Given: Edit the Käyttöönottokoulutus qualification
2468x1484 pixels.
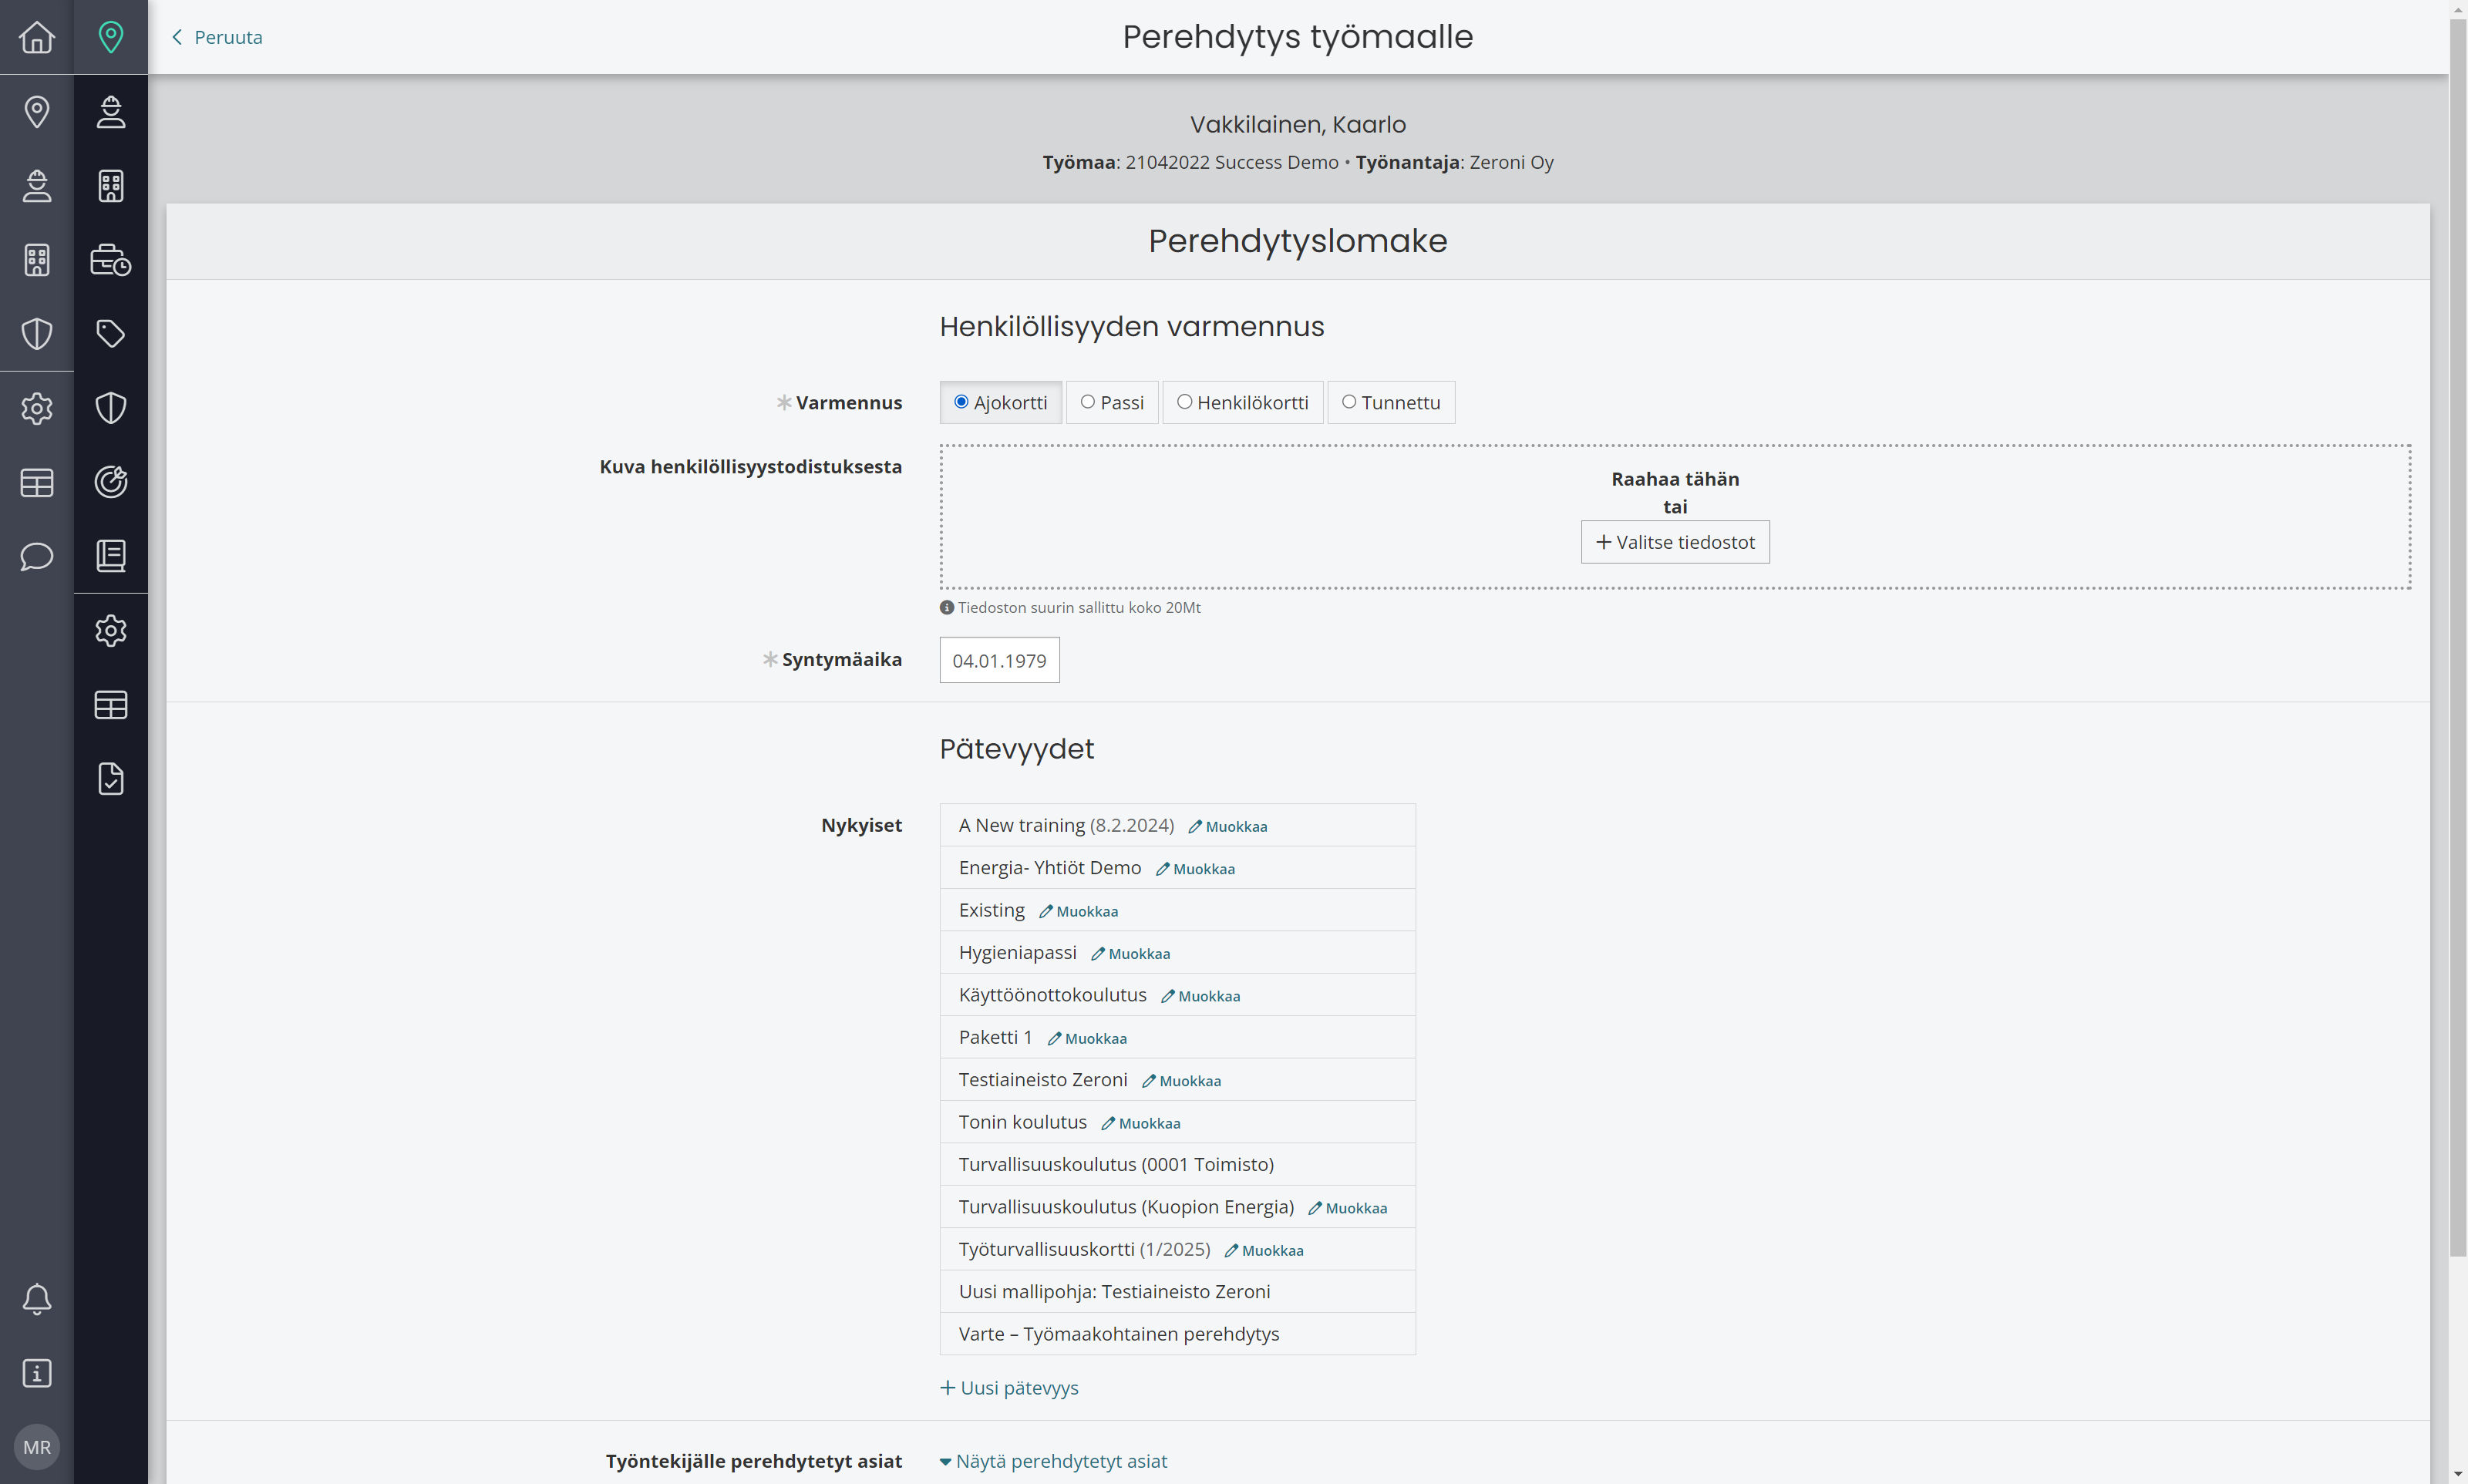Looking at the screenshot, I should tap(1200, 997).
